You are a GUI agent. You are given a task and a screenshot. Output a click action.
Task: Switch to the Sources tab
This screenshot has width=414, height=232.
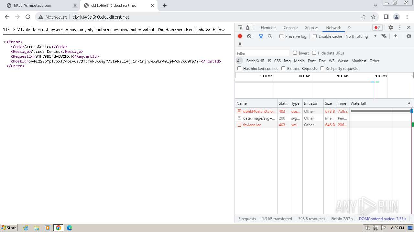tap(311, 27)
